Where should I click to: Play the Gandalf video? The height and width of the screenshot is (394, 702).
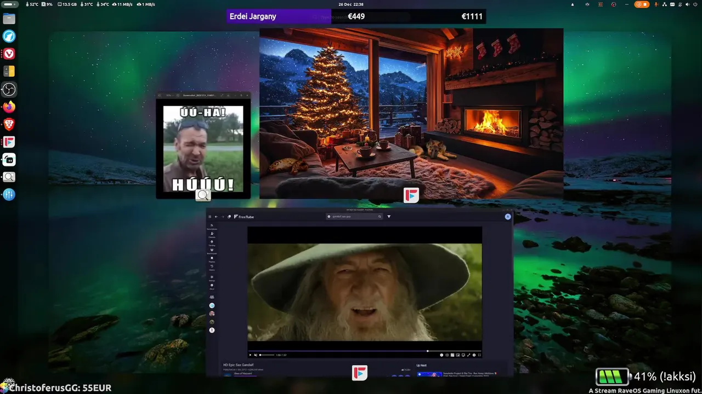[250, 355]
